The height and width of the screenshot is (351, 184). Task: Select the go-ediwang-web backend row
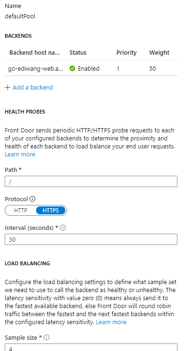[91, 68]
